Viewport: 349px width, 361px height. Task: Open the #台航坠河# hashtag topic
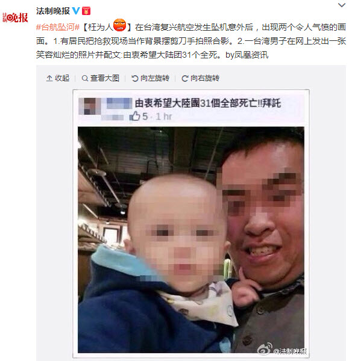58,27
